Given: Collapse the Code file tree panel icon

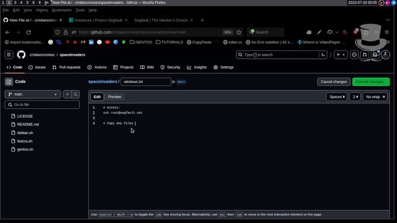Looking at the screenshot, I should pos(9,82).
